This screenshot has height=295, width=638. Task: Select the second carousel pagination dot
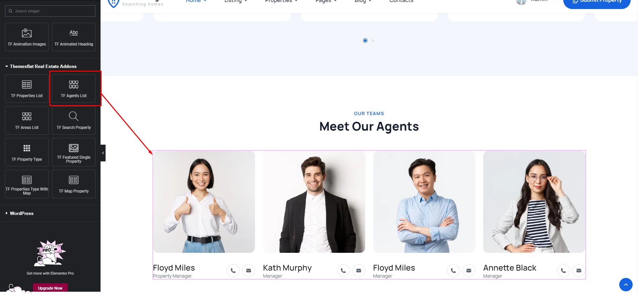[373, 41]
